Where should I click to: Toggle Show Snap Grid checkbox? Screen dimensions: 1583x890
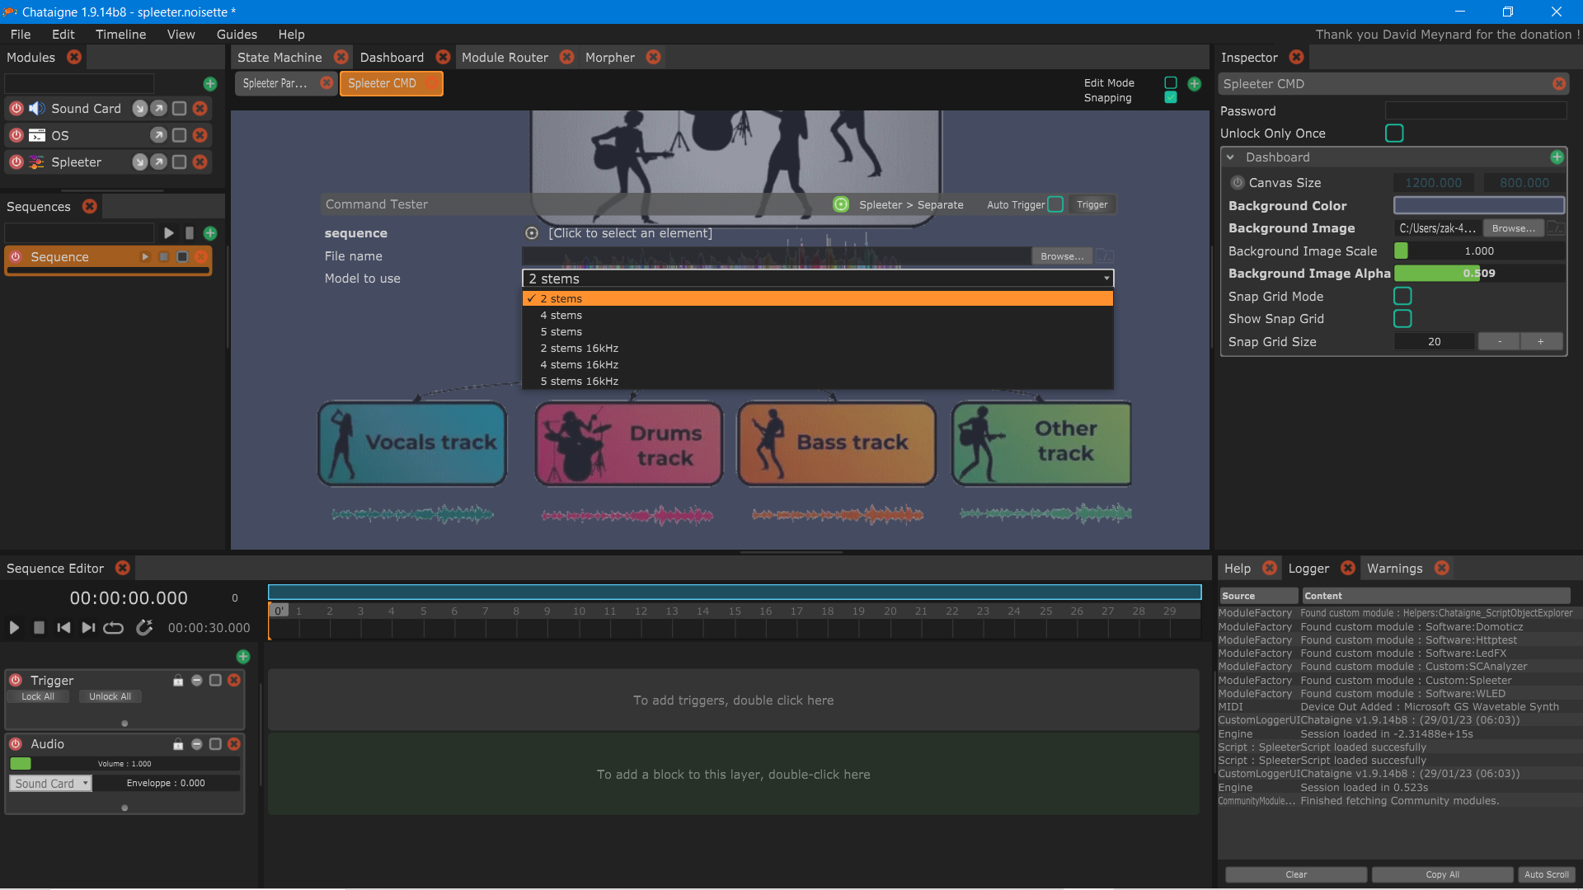(x=1402, y=319)
